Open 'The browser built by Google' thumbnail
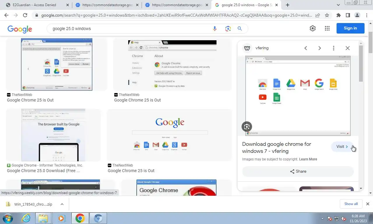The width and height of the screenshot is (373, 224). (x=53, y=135)
